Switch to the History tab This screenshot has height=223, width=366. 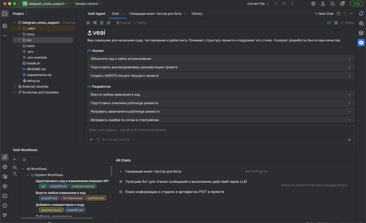pyautogui.click(x=197, y=13)
